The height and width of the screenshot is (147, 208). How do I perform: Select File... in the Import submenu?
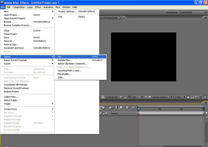coord(61,57)
